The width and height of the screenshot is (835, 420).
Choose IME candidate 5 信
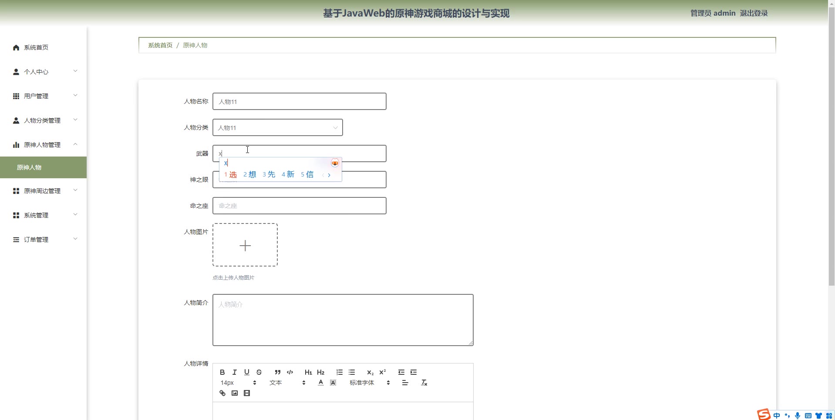(307, 174)
